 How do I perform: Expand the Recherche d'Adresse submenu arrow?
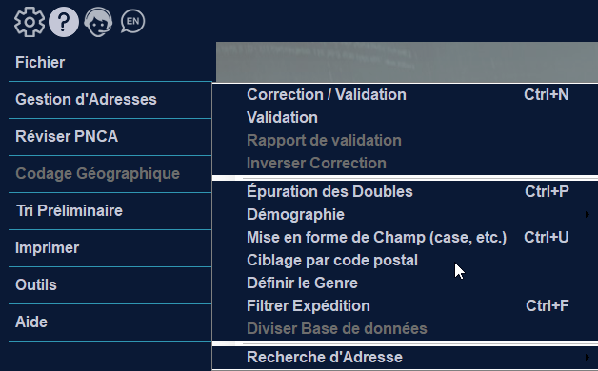coord(588,357)
